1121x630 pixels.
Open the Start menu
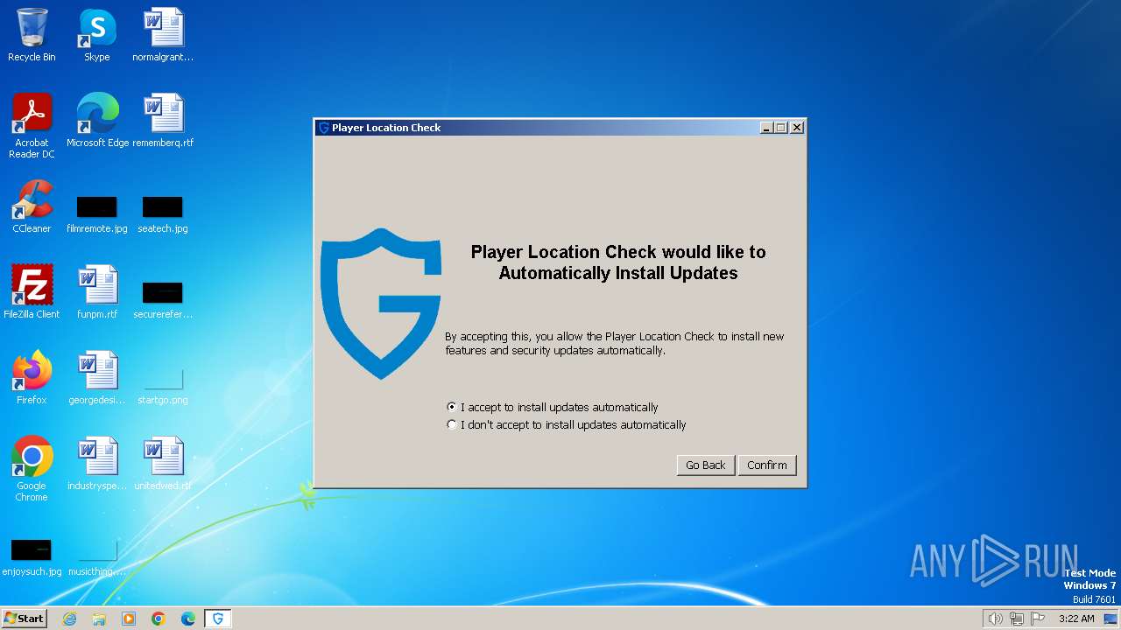pyautogui.click(x=24, y=618)
